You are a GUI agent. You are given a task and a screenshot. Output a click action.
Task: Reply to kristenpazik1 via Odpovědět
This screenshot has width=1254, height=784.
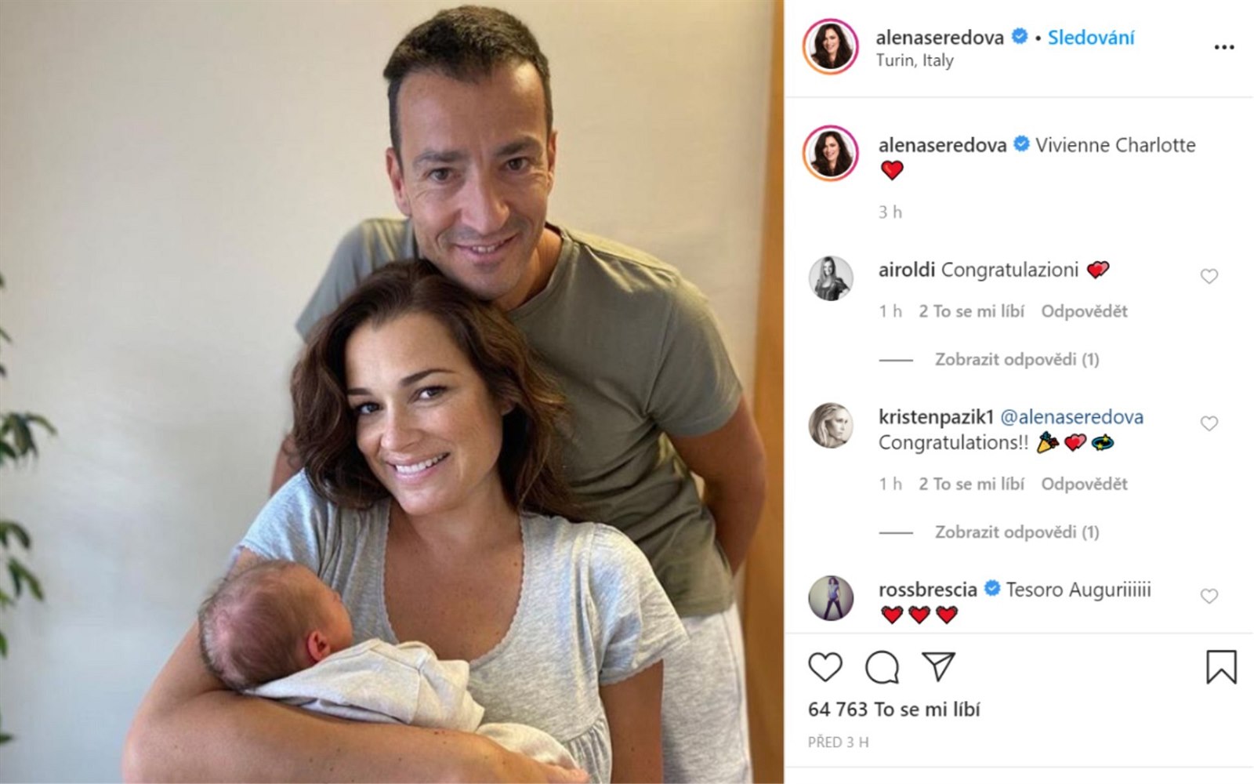coord(1084,484)
